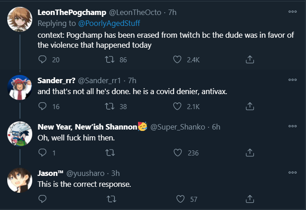The image size is (306, 210).
Task: Open more options on LeonThePogchamp's tweet
Action: [292, 12]
